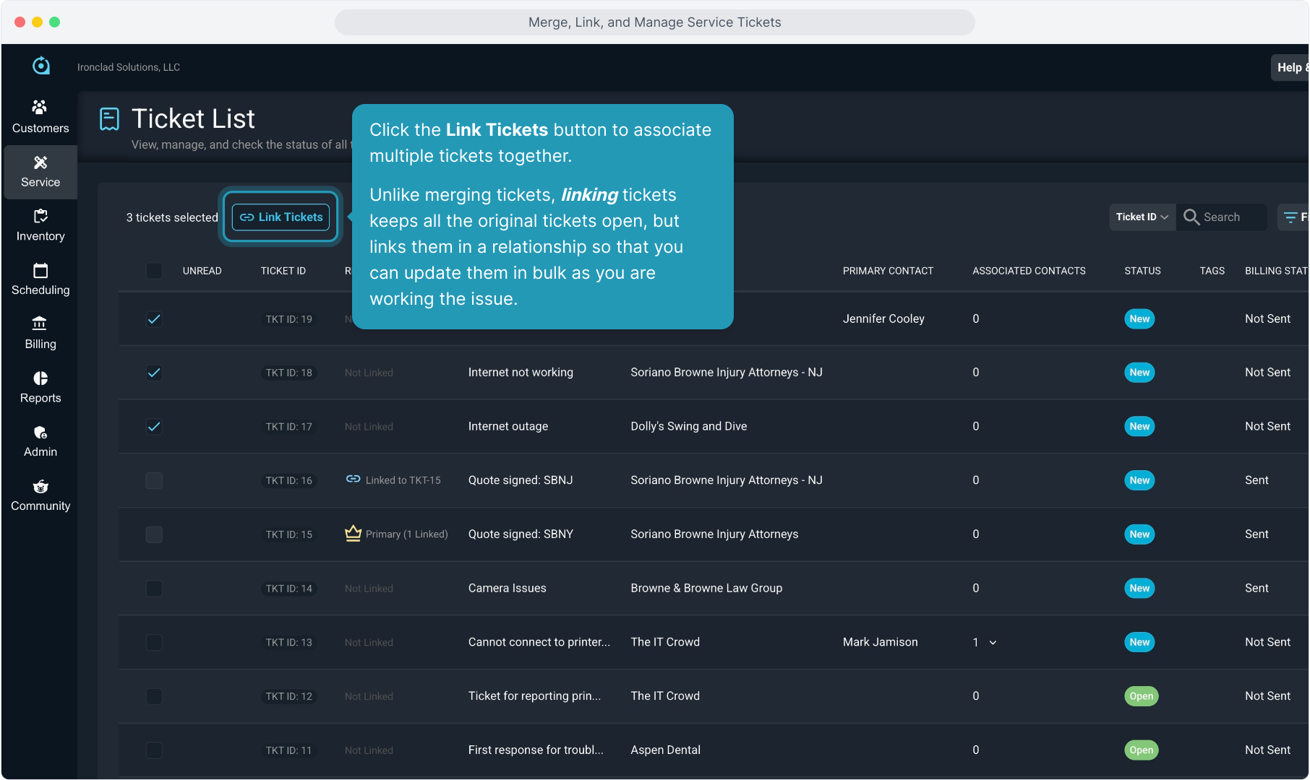Open the filter menu button

[x=1293, y=217]
